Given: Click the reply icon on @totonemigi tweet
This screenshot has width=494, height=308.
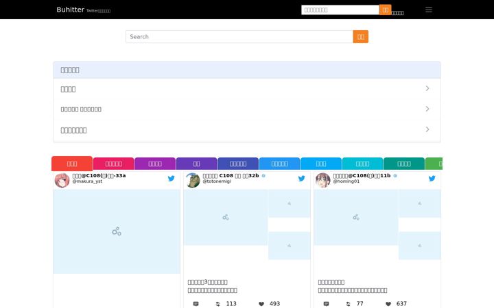Looking at the screenshot, I should tap(196, 304).
